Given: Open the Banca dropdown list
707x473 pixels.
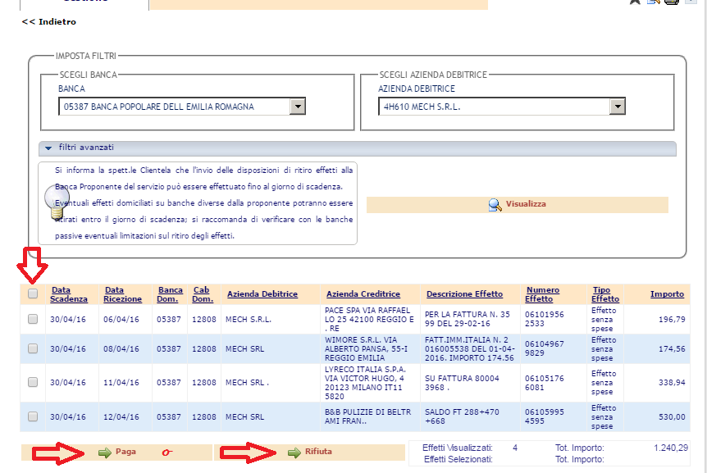Looking at the screenshot, I should click(298, 107).
